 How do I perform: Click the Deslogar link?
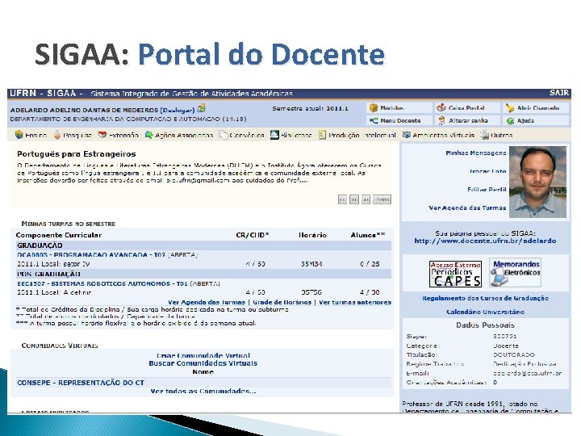tap(178, 110)
